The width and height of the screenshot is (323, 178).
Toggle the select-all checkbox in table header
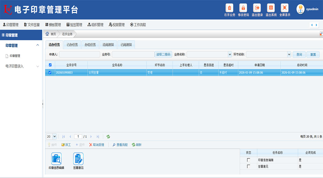pos(50,65)
